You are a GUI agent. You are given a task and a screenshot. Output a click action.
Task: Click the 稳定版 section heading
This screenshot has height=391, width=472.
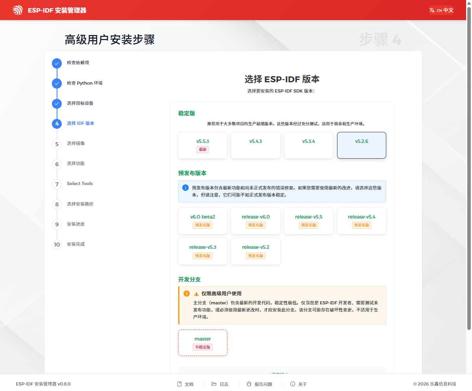tap(186, 113)
